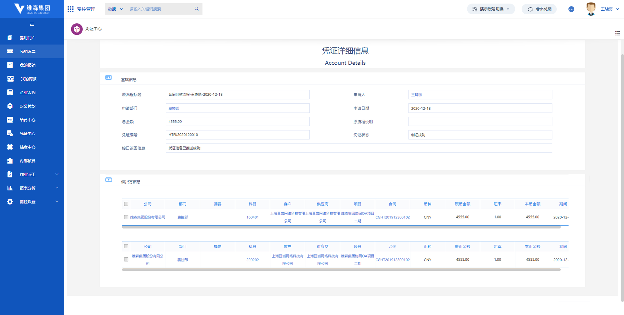Select 结算中心 from the sidebar
Viewport: 624px width, 315px height.
coord(28,120)
